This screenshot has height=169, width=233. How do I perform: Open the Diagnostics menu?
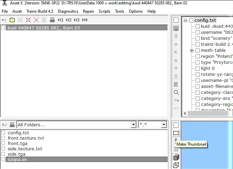click(68, 11)
